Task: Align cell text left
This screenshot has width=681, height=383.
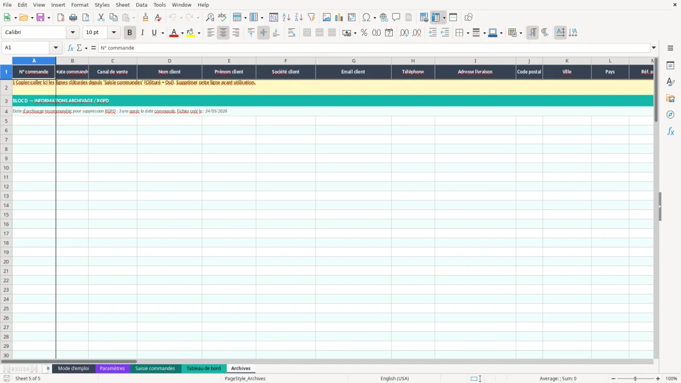Action: coord(211,33)
